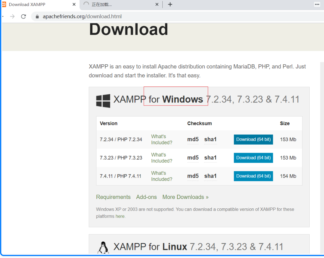
Task: Show the sha1 checksum for 7.2.34
Action: [210, 140]
